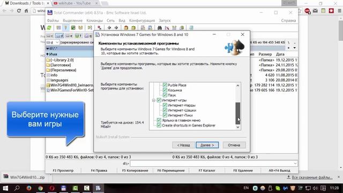
Task: Select the highlighted drive d button
Action: click(x=59, y=36)
